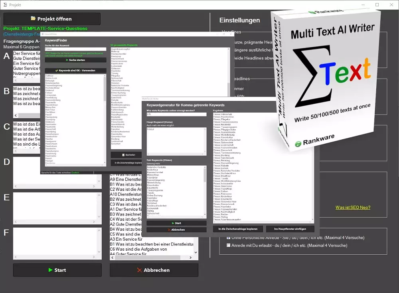This screenshot has height=293, width=399.
Task: Click KeywordFinder search field containing 'Friseur'
Action: pos(75,49)
